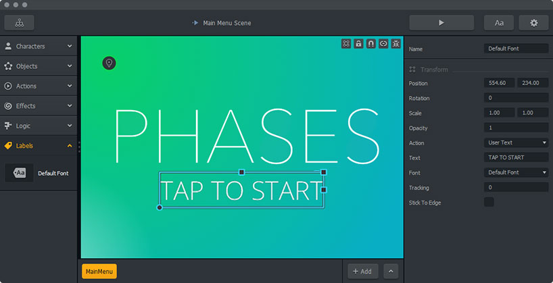Edit Position Y value 234.00
The image size is (553, 283).
coord(533,83)
